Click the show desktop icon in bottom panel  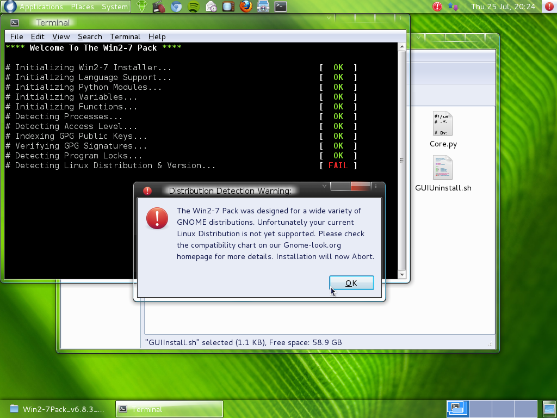click(x=549, y=409)
